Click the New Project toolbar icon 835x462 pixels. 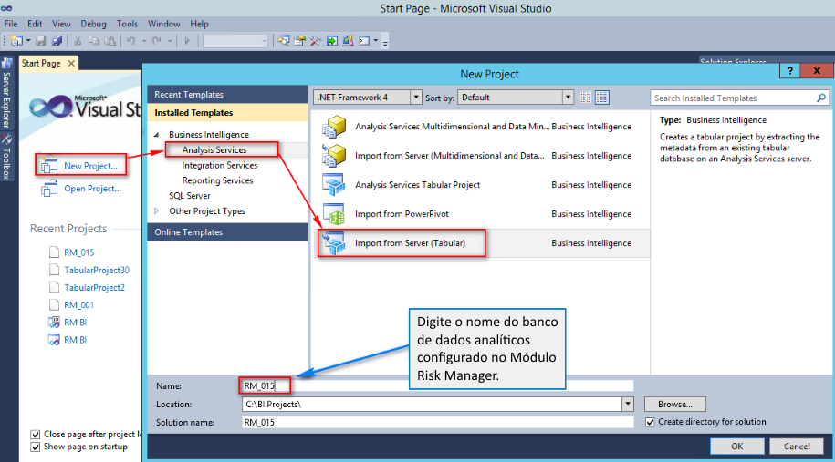pos(16,41)
